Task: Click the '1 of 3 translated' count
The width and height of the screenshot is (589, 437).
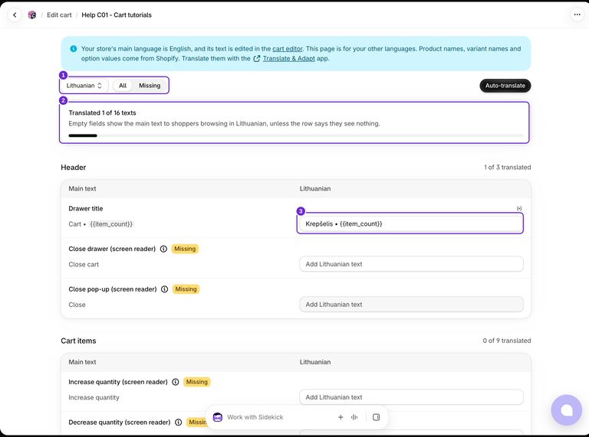Action: tap(507, 167)
